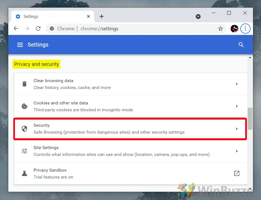Go back to the previous page
The width and height of the screenshot is (261, 200).
click(16, 29)
